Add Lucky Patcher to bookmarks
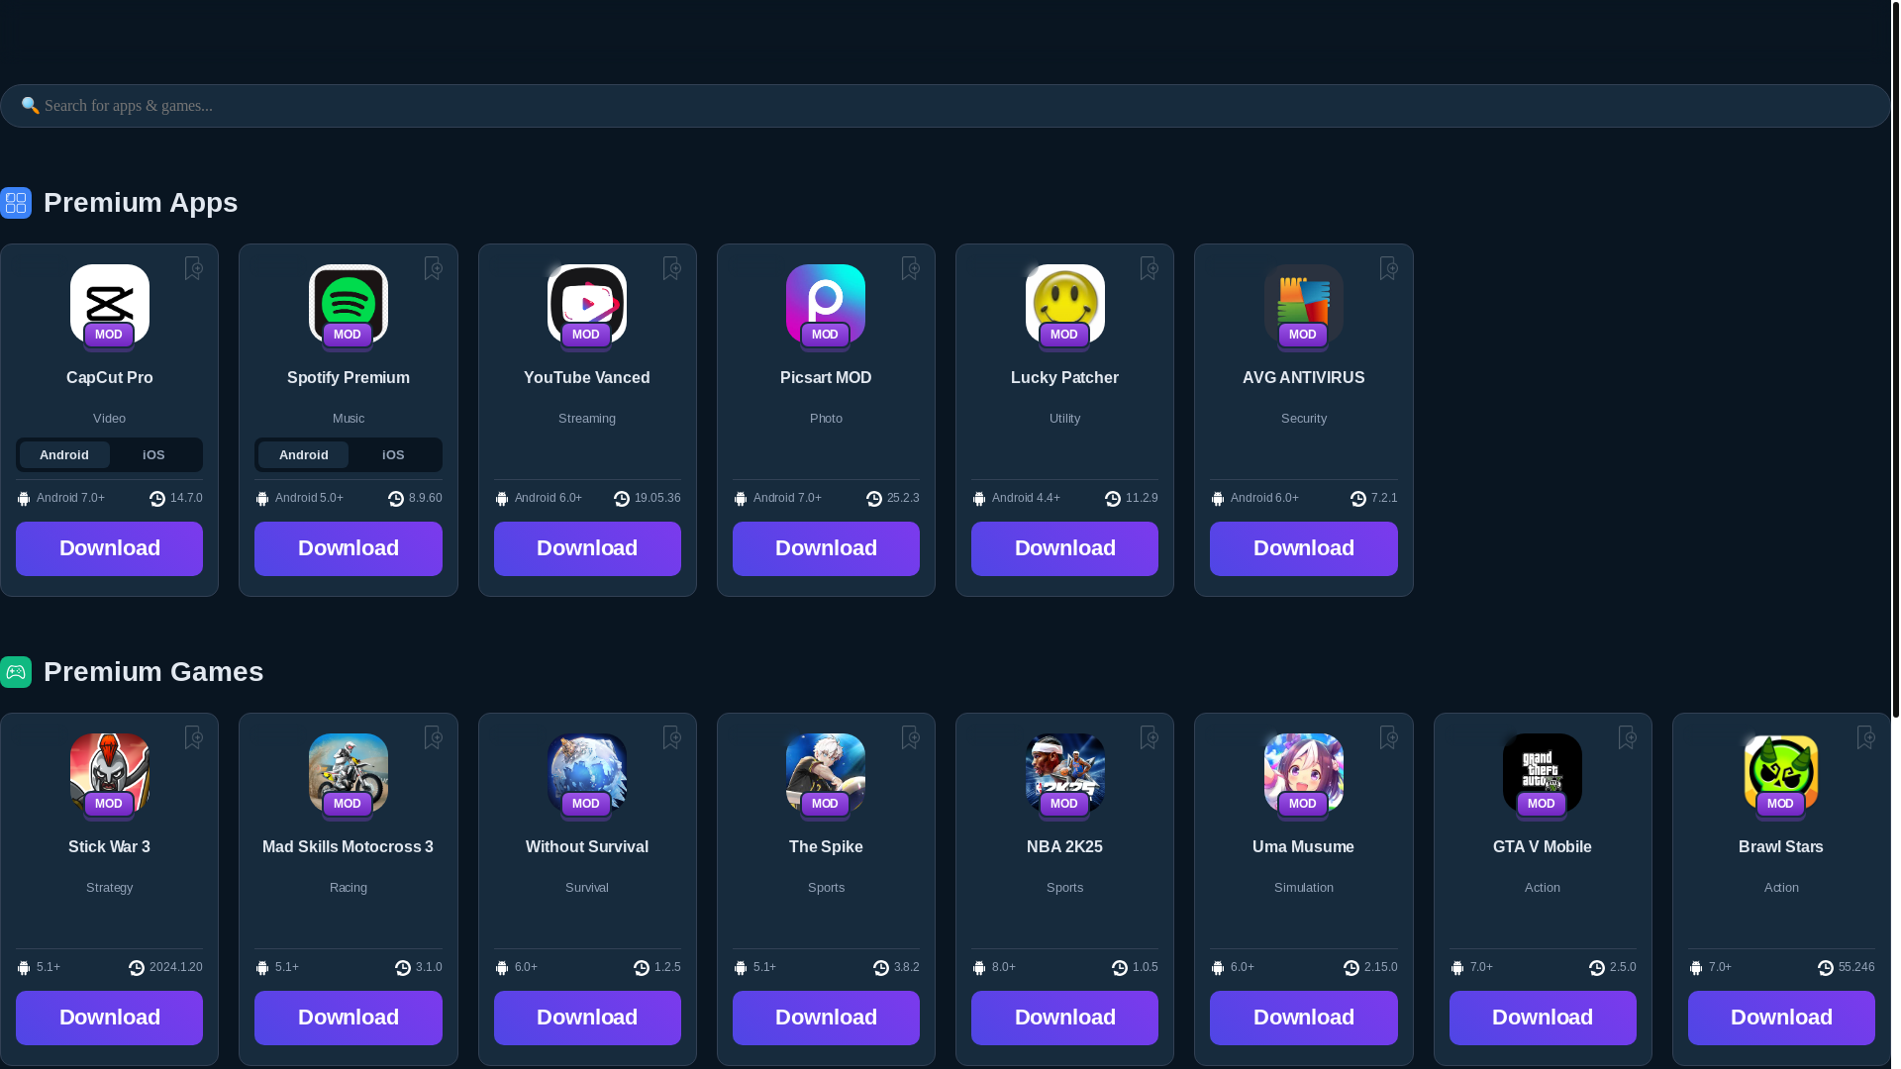Image resolution: width=1901 pixels, height=1069 pixels. (x=1150, y=268)
